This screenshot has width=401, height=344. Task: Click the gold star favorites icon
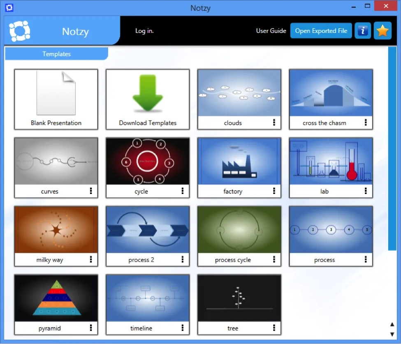coord(382,31)
